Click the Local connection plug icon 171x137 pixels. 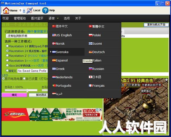pyautogui.click(x=30, y=10)
